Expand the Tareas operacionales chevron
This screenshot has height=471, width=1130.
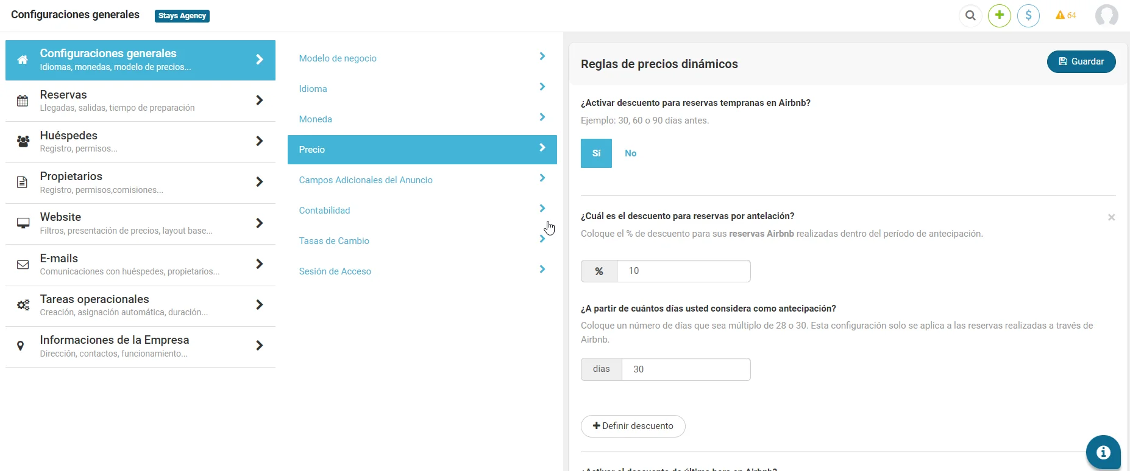[260, 305]
